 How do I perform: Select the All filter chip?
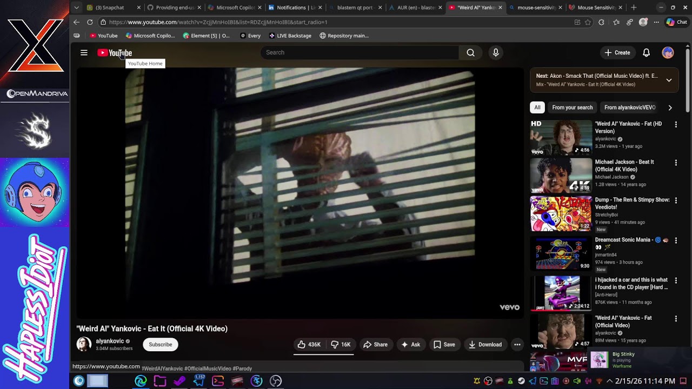coord(537,108)
